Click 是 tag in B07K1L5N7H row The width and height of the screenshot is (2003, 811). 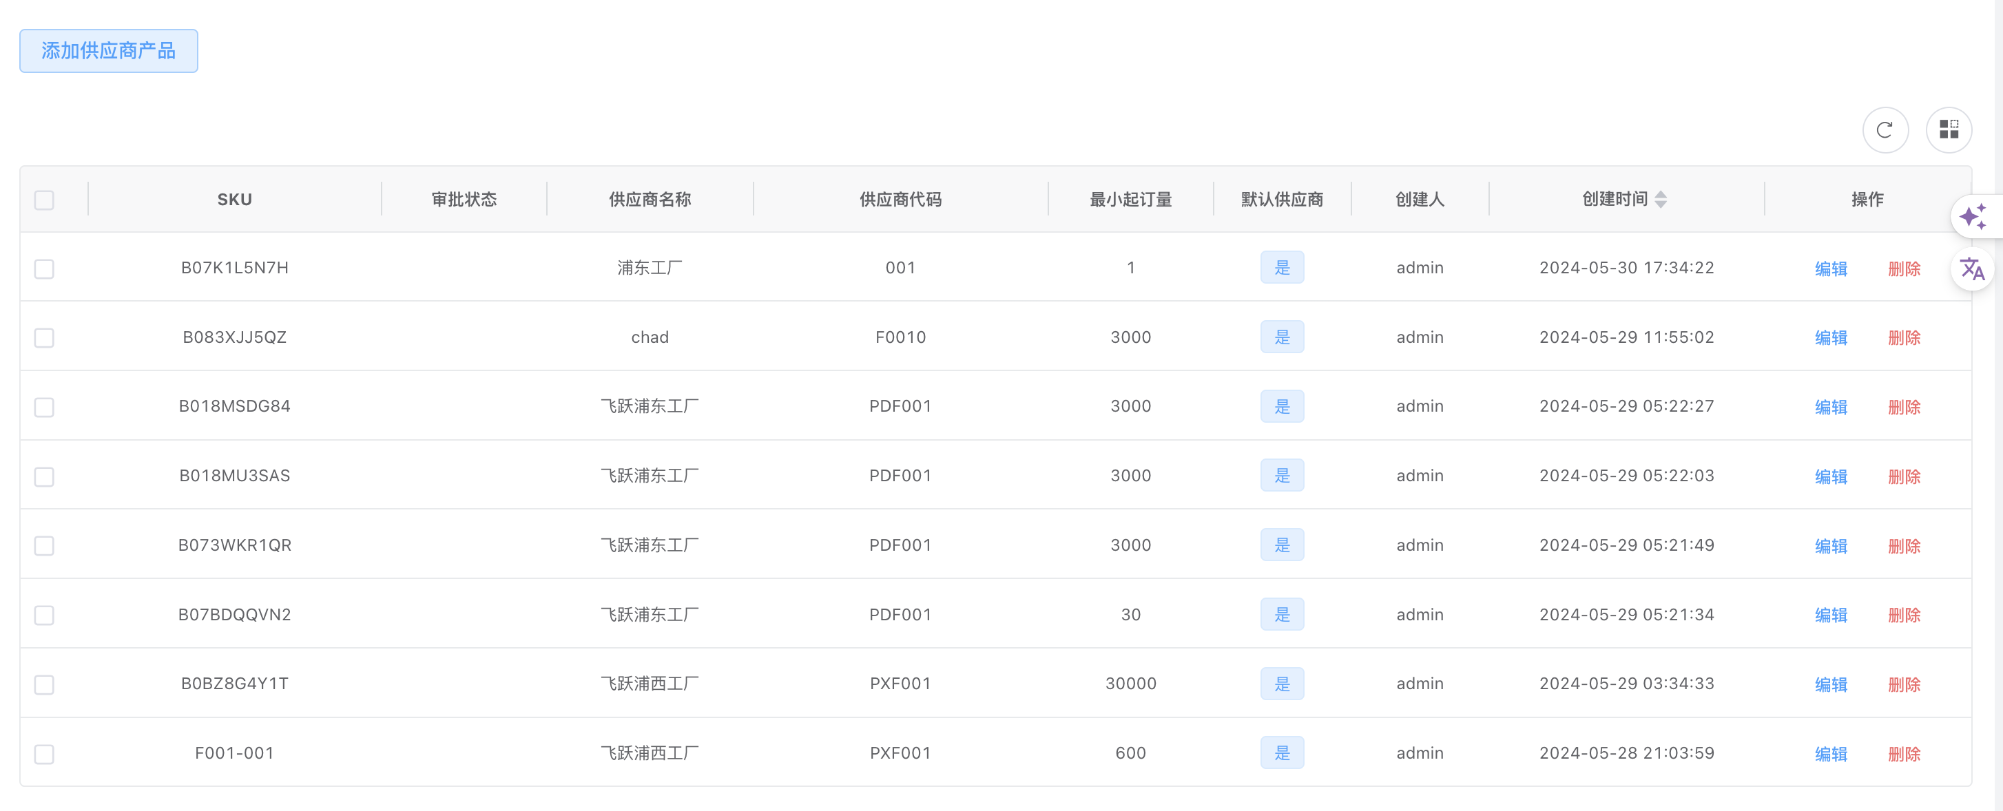click(1281, 268)
